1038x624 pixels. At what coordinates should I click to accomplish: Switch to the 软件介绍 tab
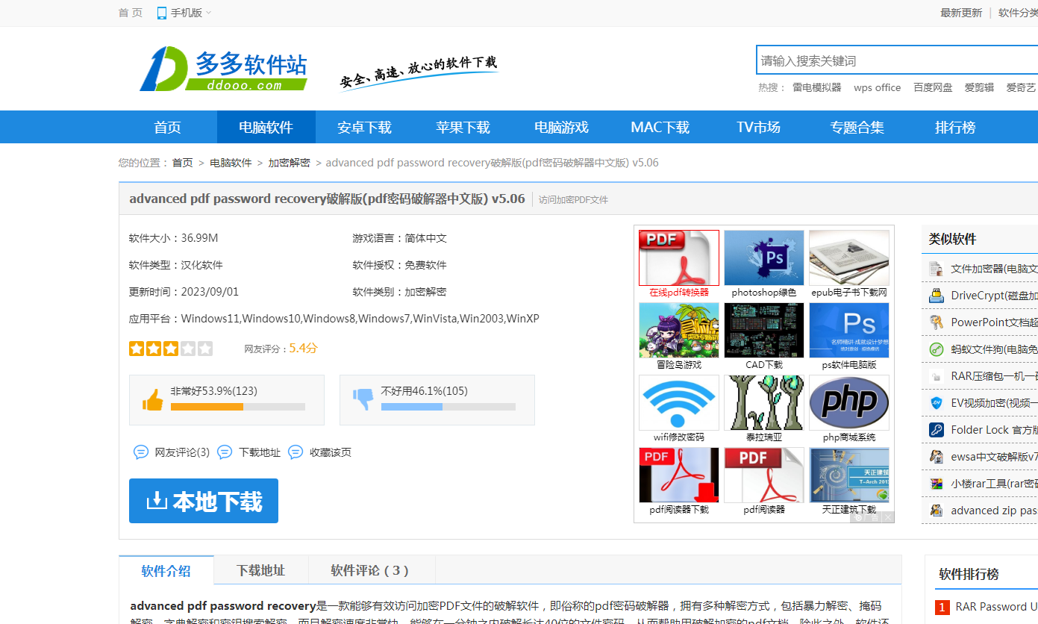[166, 571]
